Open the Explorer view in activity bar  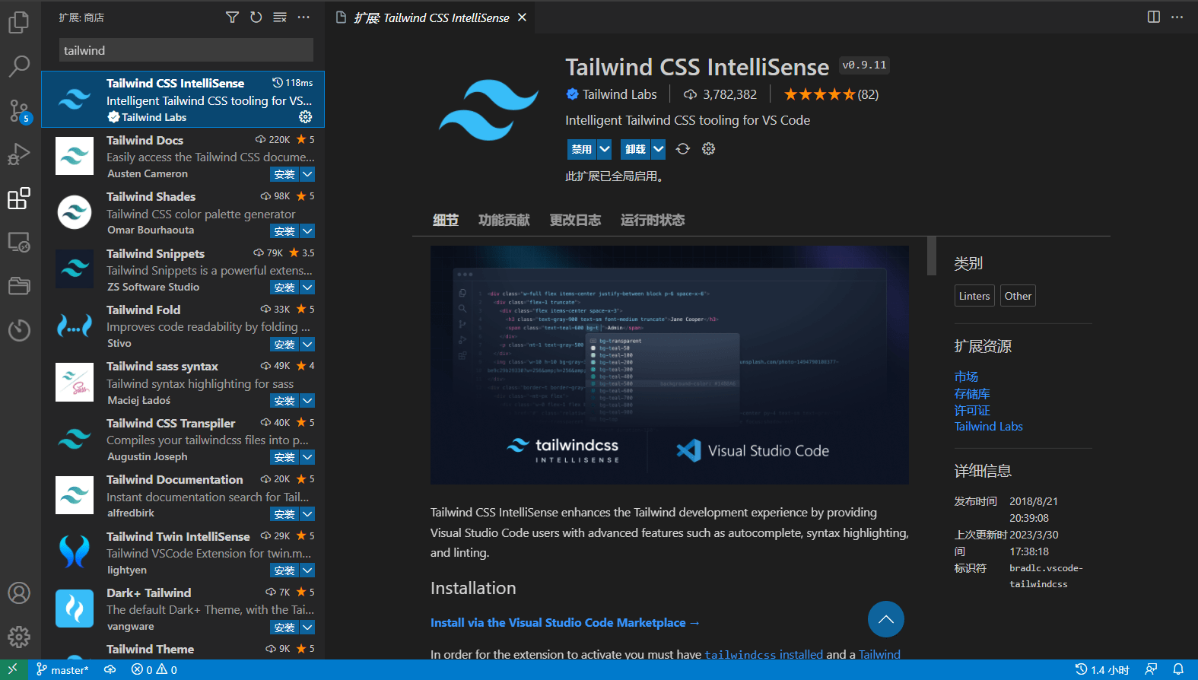19,22
